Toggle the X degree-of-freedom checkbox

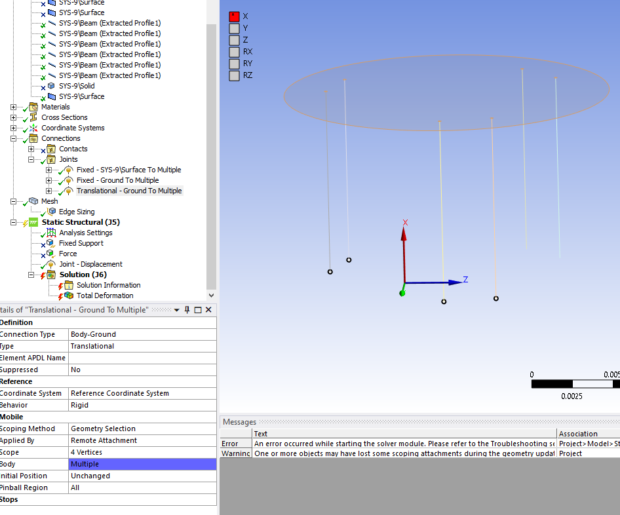coord(234,16)
